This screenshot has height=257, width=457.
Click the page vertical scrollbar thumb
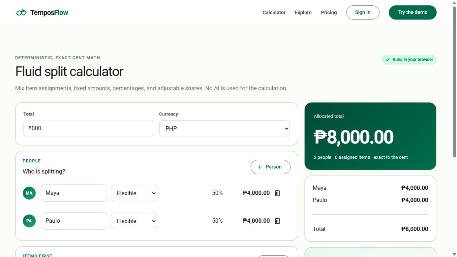[454, 82]
